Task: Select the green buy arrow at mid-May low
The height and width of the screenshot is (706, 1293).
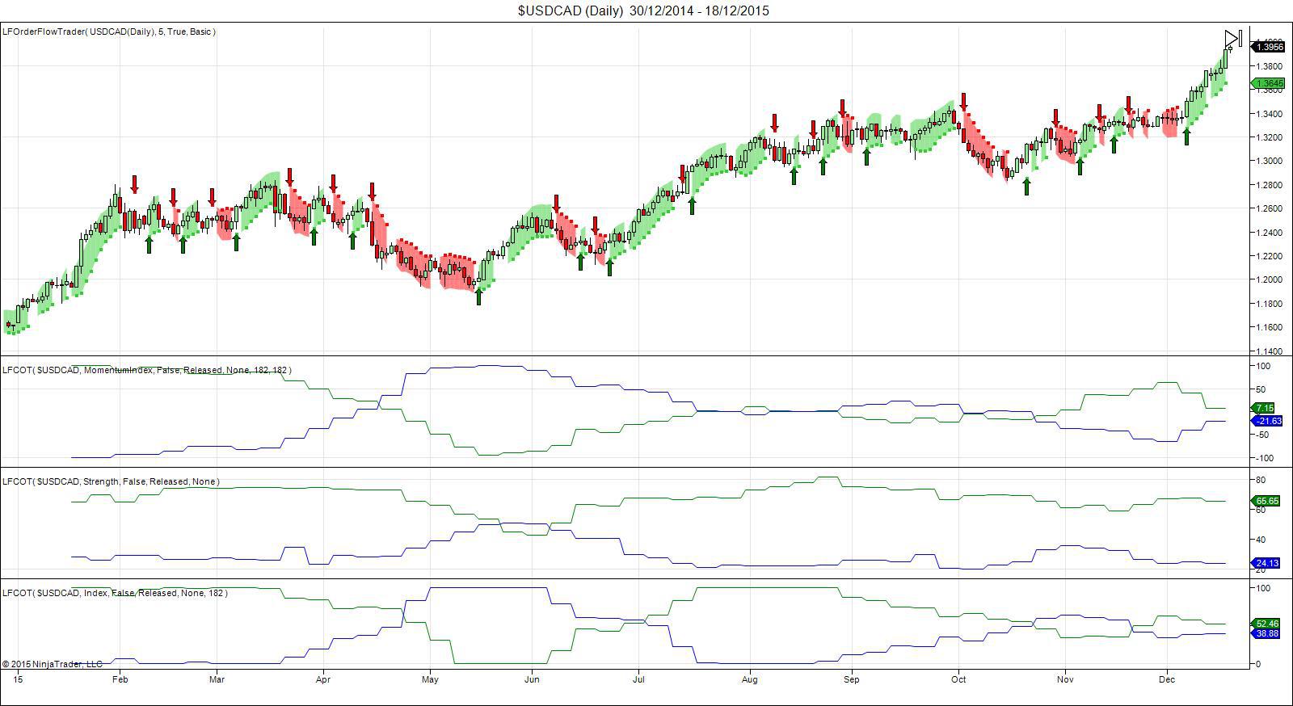Action: pyautogui.click(x=478, y=297)
